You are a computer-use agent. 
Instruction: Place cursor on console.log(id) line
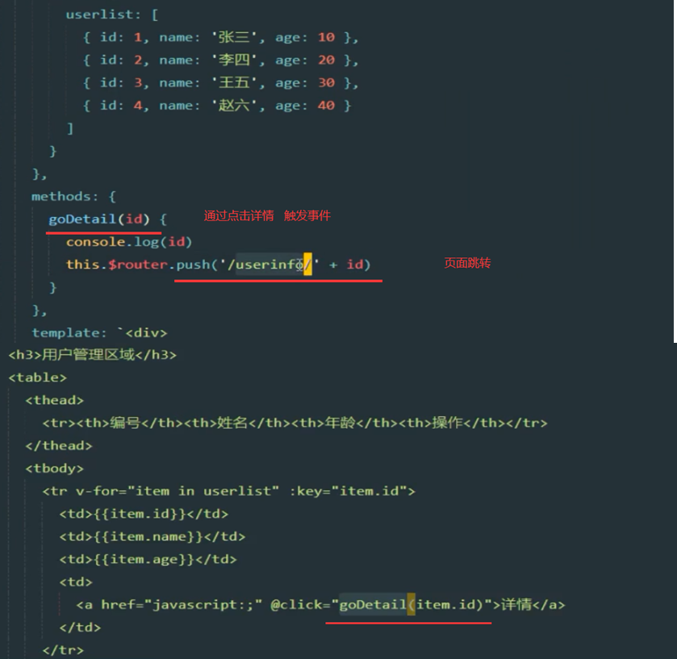coord(129,241)
